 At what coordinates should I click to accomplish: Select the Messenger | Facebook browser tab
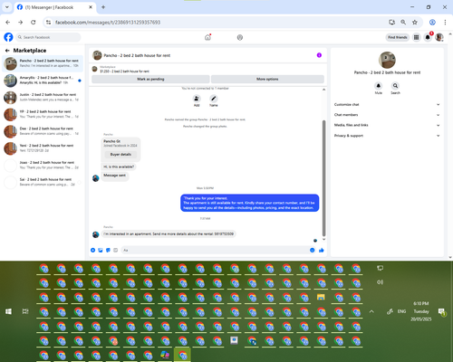click(x=54, y=7)
